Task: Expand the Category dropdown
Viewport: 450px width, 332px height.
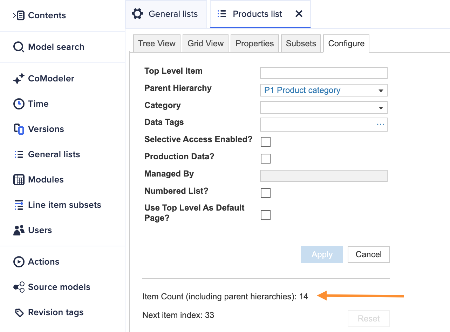Action: pyautogui.click(x=381, y=108)
